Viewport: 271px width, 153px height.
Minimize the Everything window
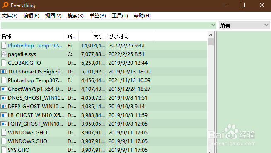224,5
